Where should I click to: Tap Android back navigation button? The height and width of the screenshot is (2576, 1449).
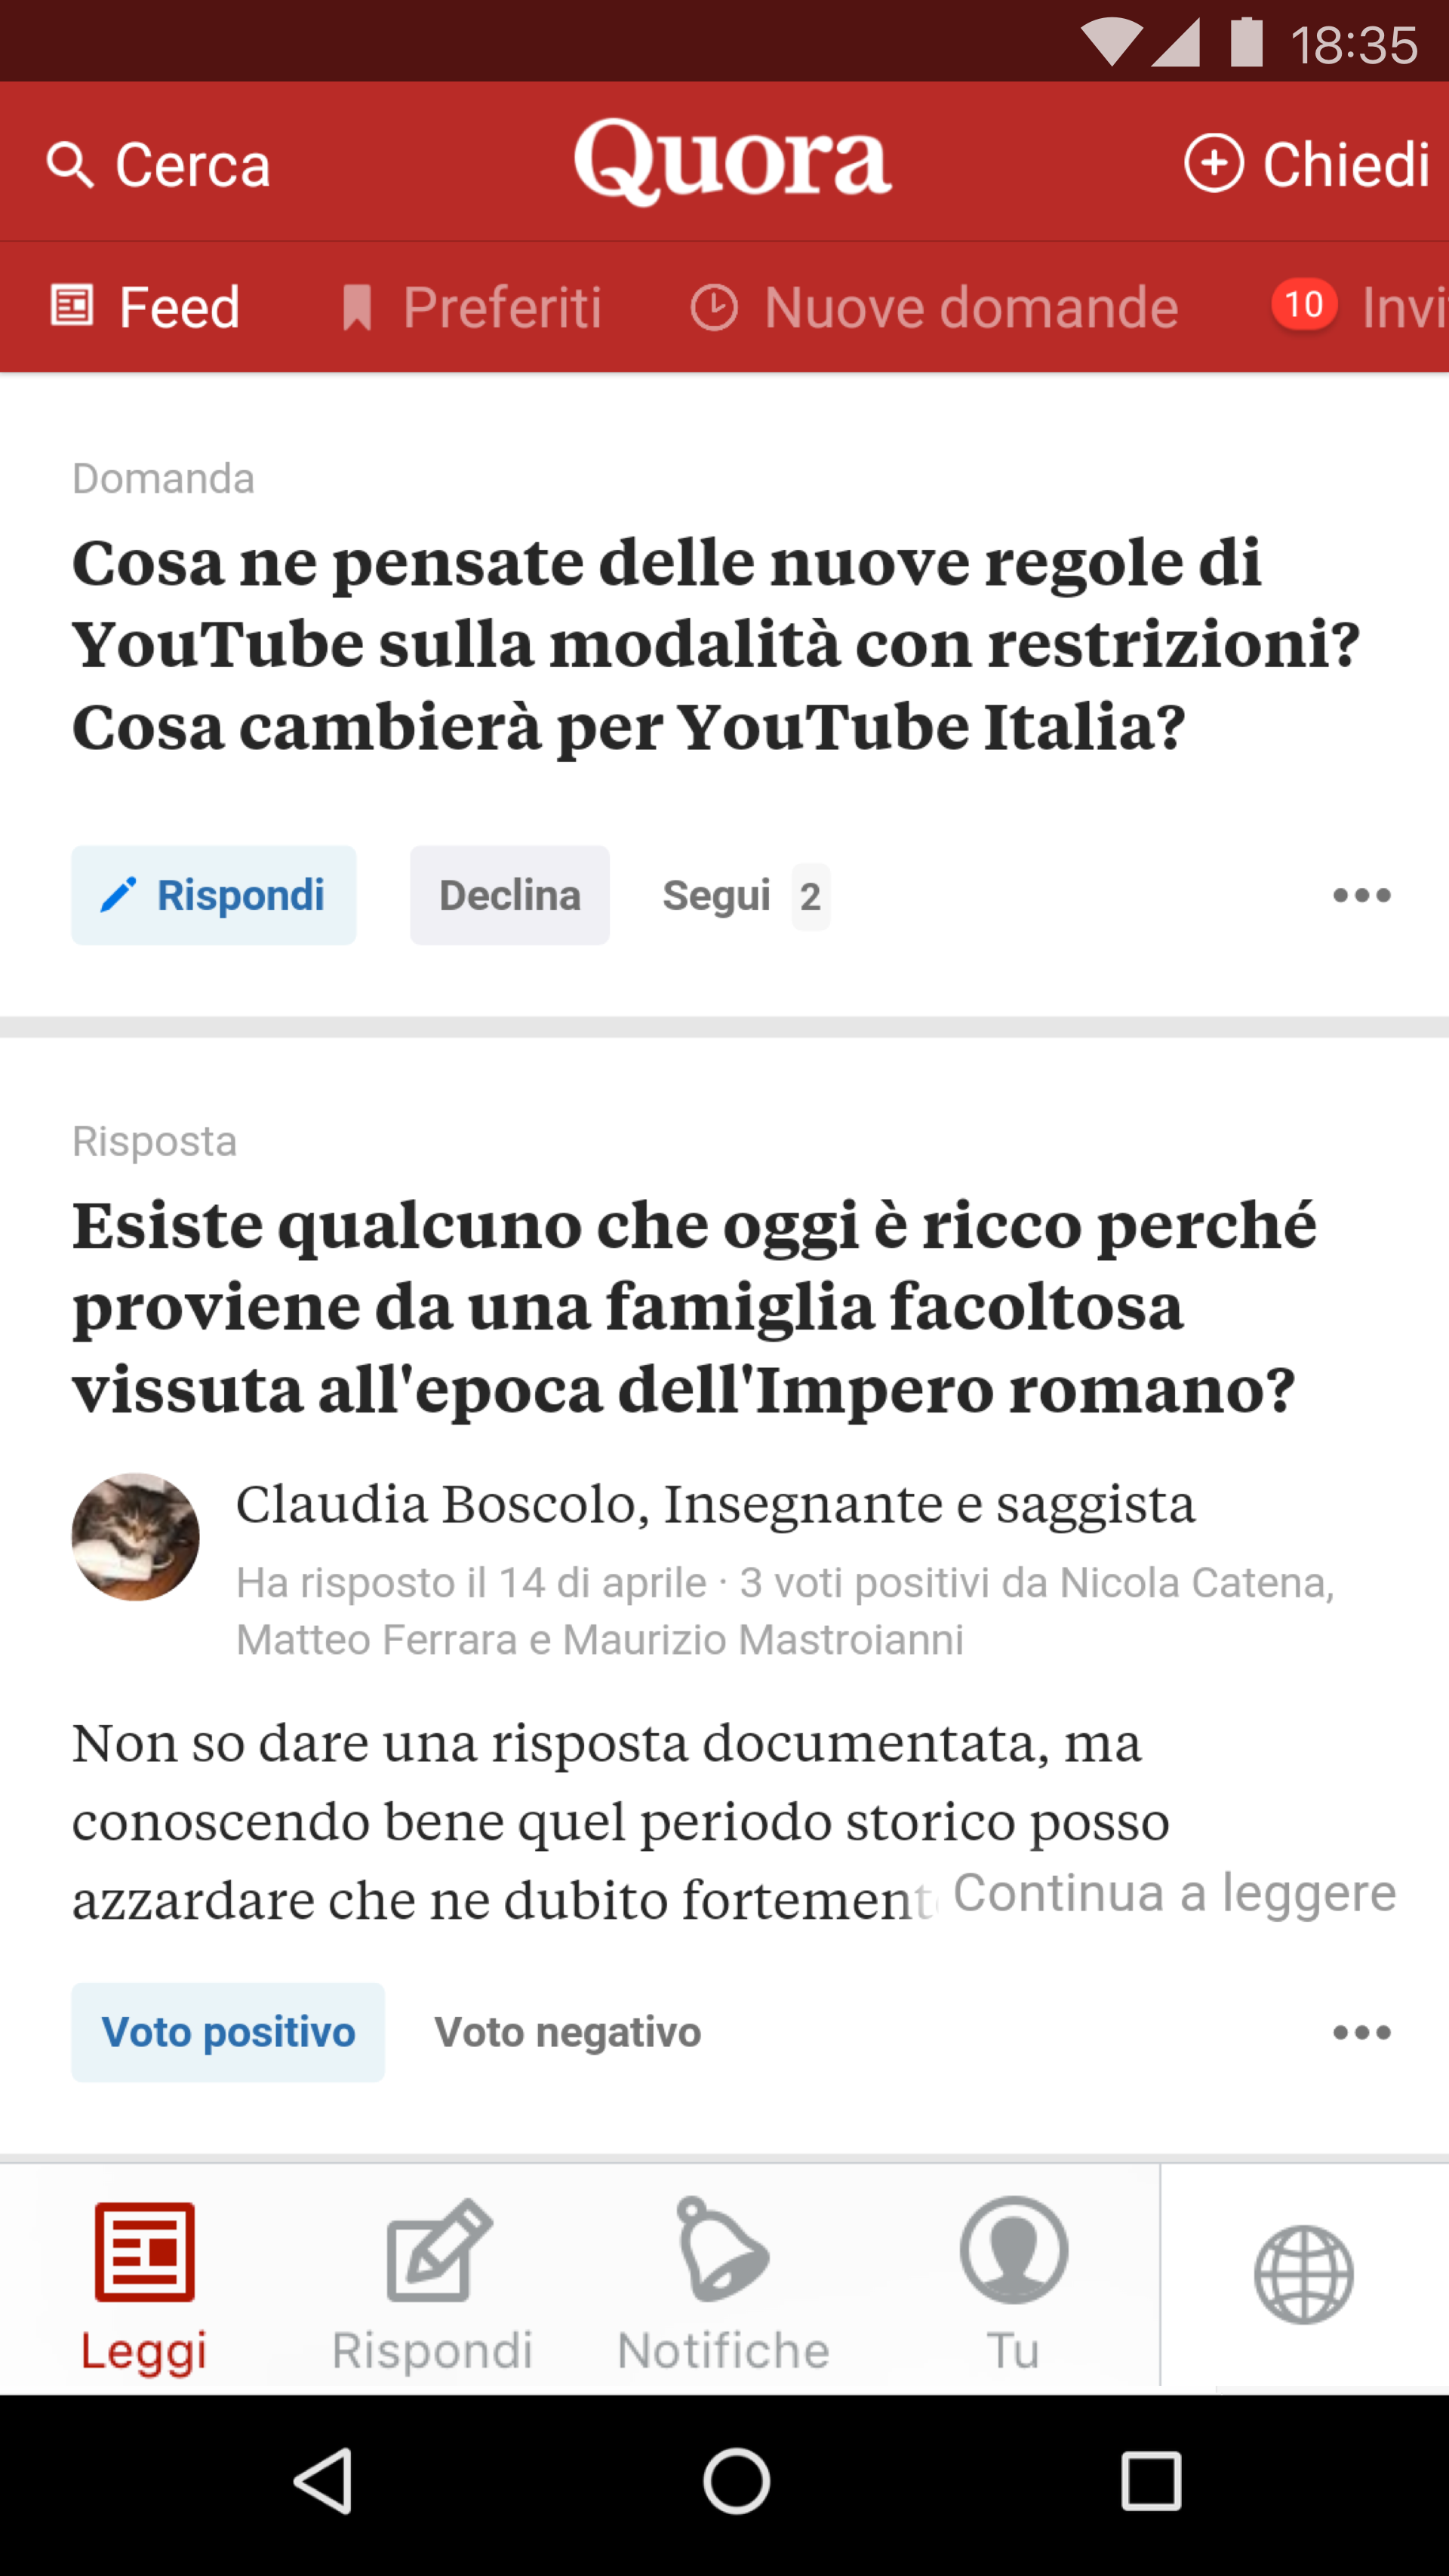324,2481
